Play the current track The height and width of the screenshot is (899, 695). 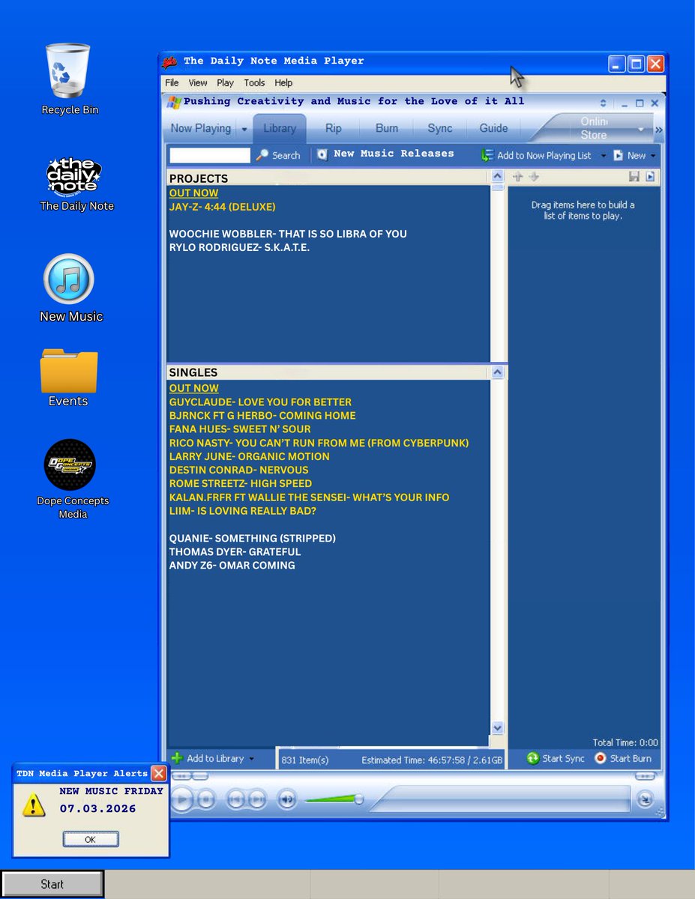click(x=182, y=799)
